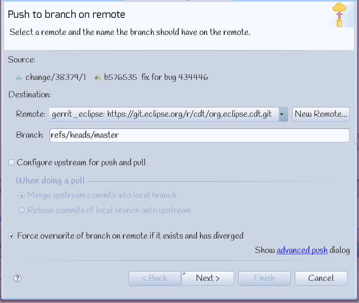
Task: Click the New Remote... button
Action: point(321,114)
